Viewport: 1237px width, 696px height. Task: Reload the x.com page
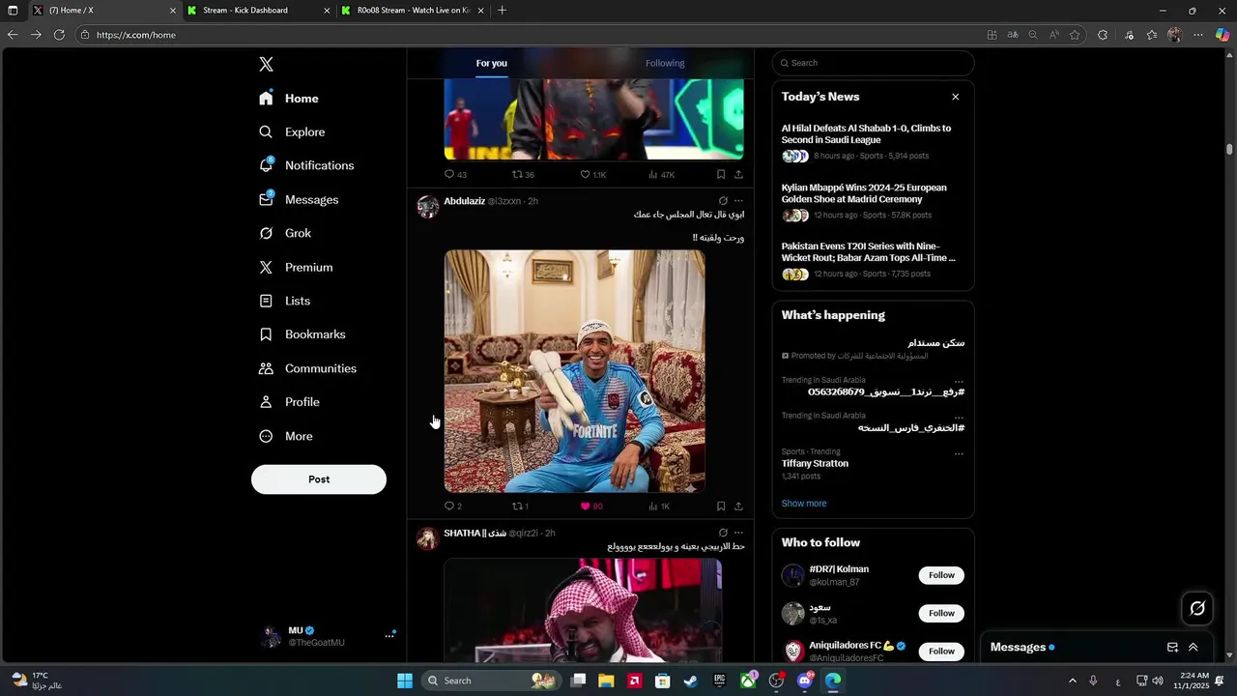[x=59, y=35]
